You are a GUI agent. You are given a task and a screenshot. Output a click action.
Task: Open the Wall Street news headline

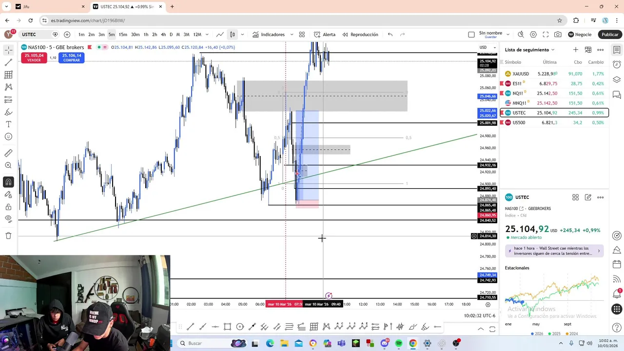pyautogui.click(x=555, y=251)
